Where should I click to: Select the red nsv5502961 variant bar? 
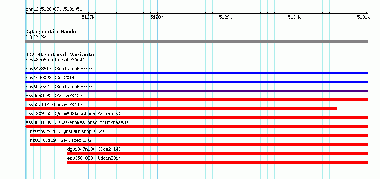(x=199, y=136)
